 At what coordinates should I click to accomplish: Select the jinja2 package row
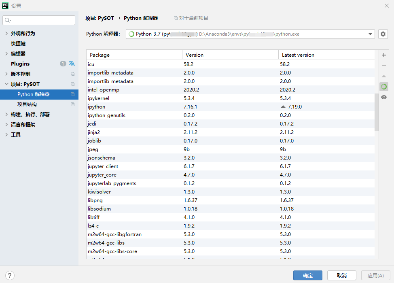pos(231,132)
